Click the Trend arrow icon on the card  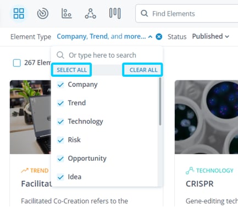coord(25,170)
